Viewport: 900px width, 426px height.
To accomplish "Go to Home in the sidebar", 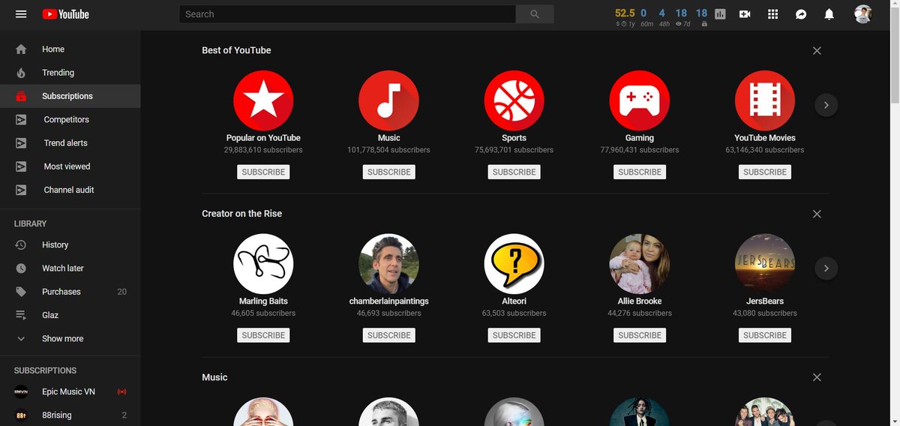I will 70,49.
